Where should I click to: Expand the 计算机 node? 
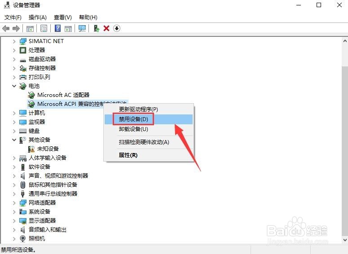click(x=14, y=113)
